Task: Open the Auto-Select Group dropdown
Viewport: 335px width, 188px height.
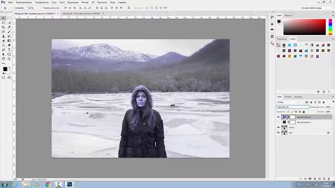Action: point(31,8)
